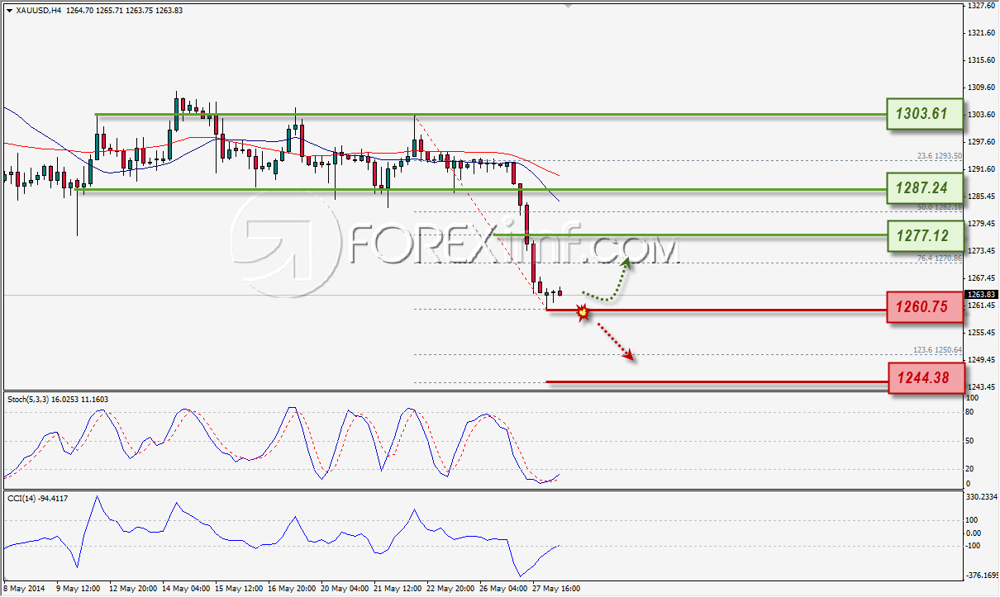Click the 1291.60 price axis value
Image resolution: width=1000 pixels, height=597 pixels.
click(980, 168)
